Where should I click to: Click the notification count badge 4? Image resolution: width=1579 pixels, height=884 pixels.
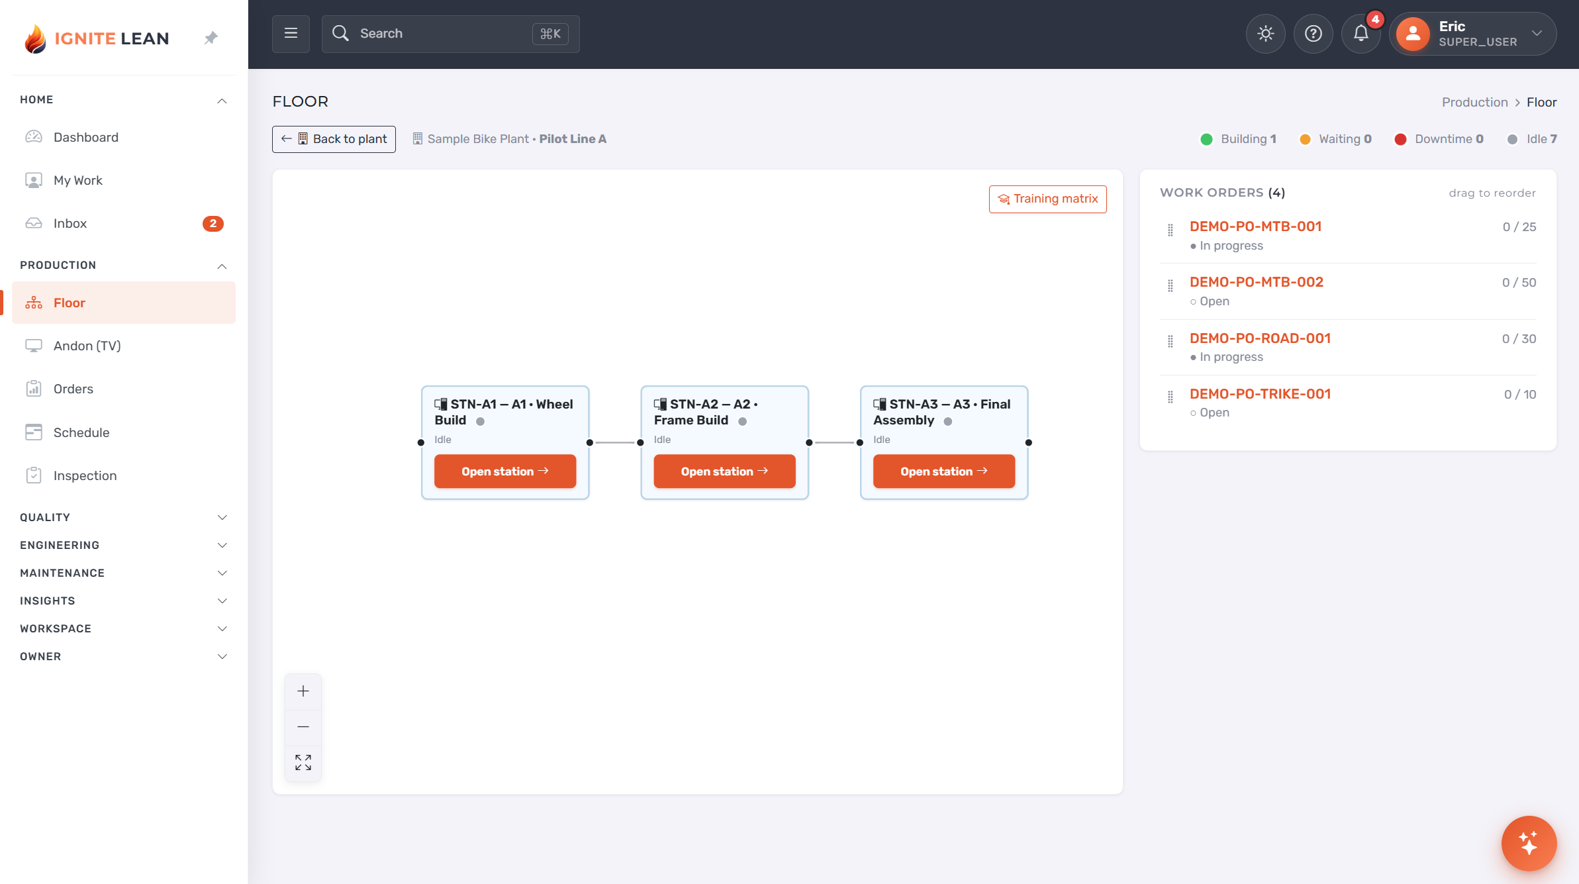[1375, 19]
